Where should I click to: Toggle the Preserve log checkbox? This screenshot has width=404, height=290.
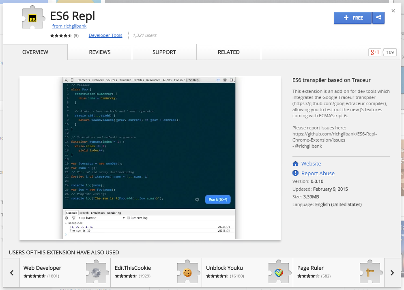[128, 218]
